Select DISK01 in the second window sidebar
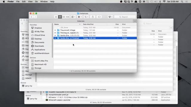 28,78
